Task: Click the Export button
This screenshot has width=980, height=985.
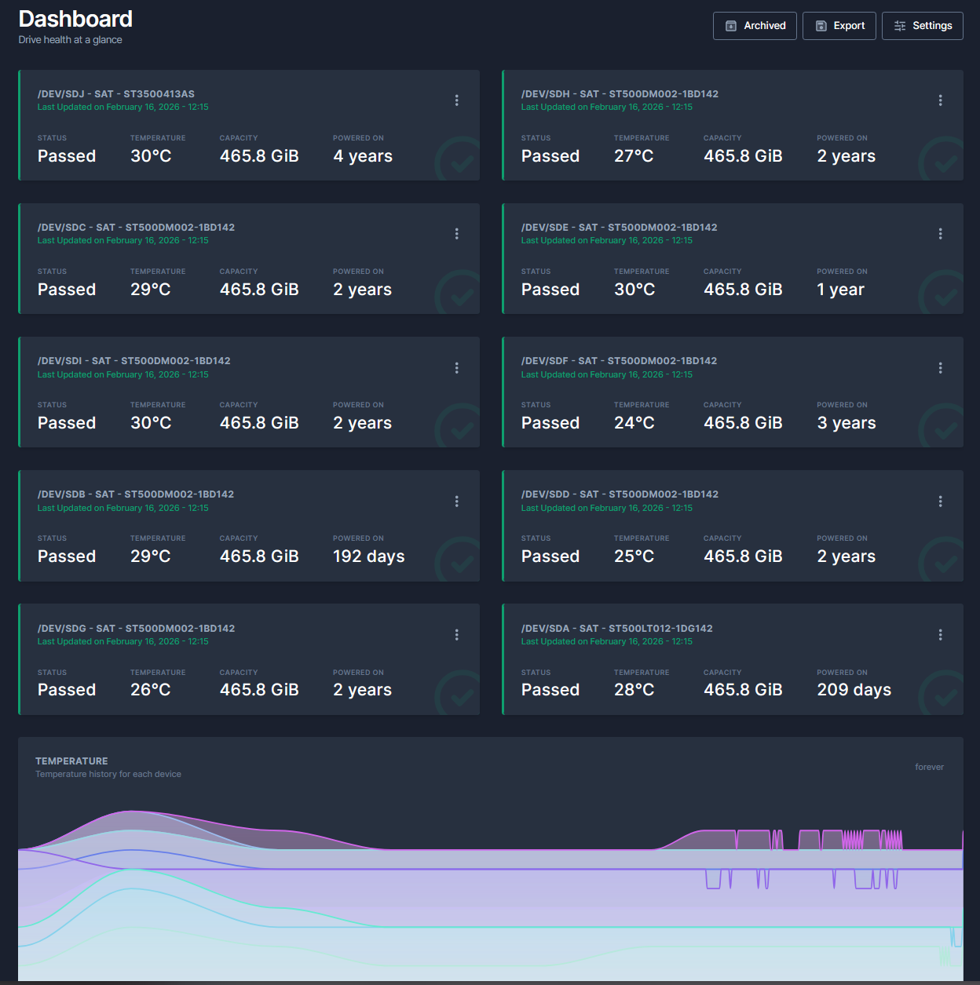Action: pos(839,26)
